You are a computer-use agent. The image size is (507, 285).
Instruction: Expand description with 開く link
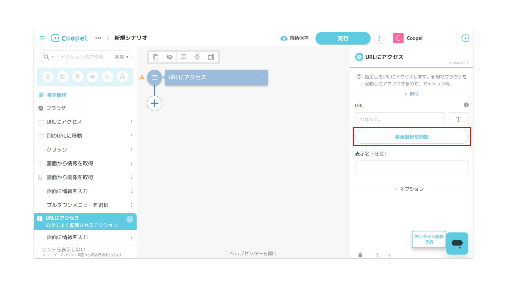[412, 94]
